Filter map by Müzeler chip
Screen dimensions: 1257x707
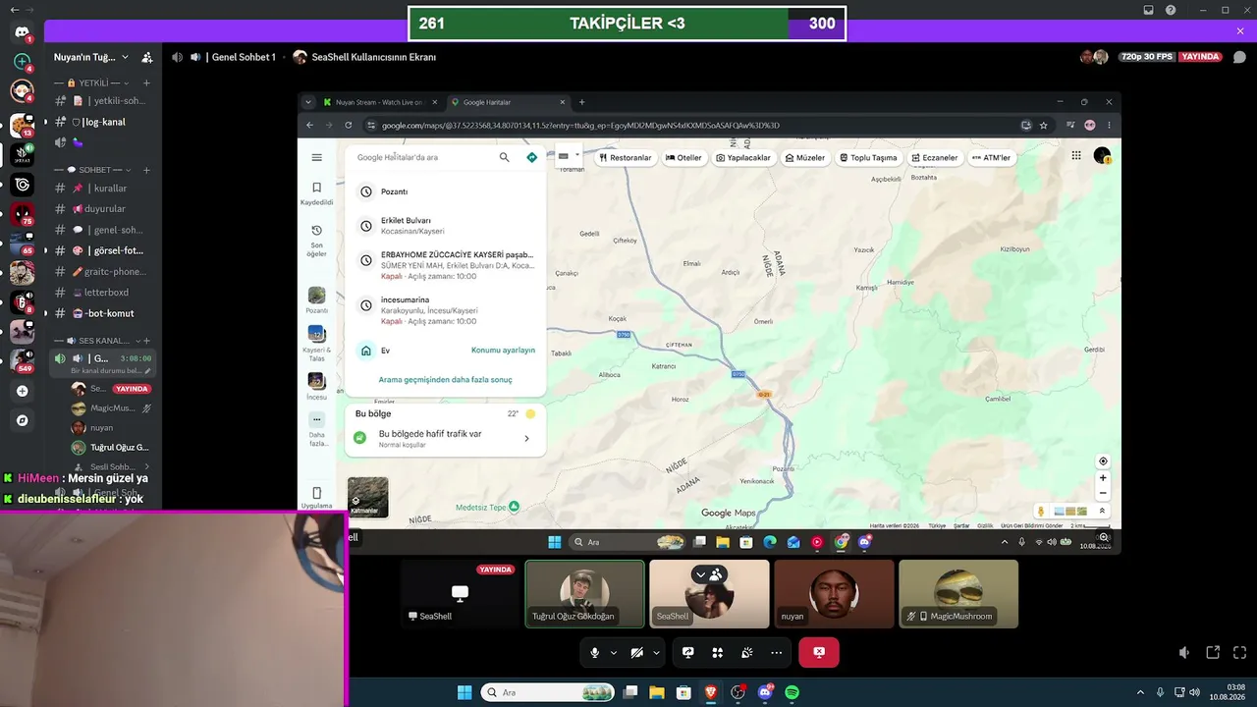point(804,157)
